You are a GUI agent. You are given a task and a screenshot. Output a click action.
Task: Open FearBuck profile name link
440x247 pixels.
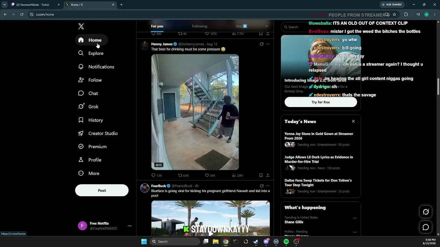[158, 186]
